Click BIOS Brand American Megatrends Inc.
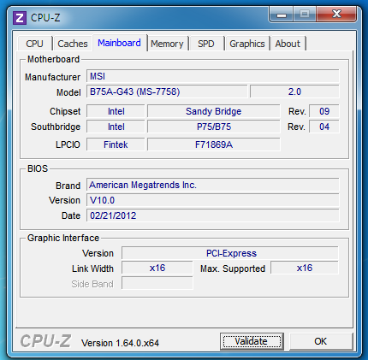This screenshot has width=368, height=360. (x=213, y=185)
